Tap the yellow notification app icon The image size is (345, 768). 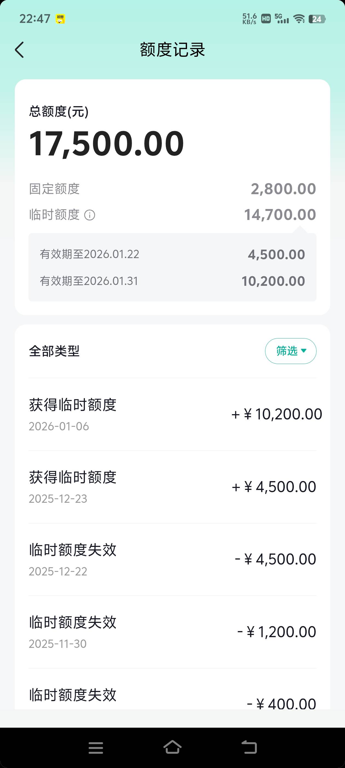pyautogui.click(x=61, y=19)
